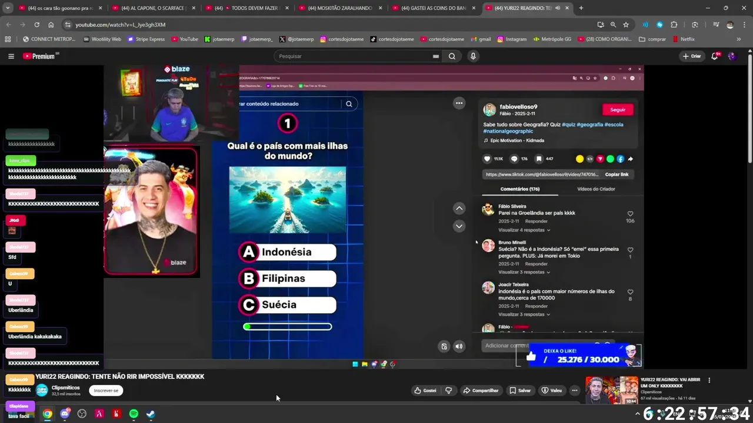The image size is (753, 423).
Task: Open the 'comprar' bookmarks folder
Action: click(x=652, y=39)
